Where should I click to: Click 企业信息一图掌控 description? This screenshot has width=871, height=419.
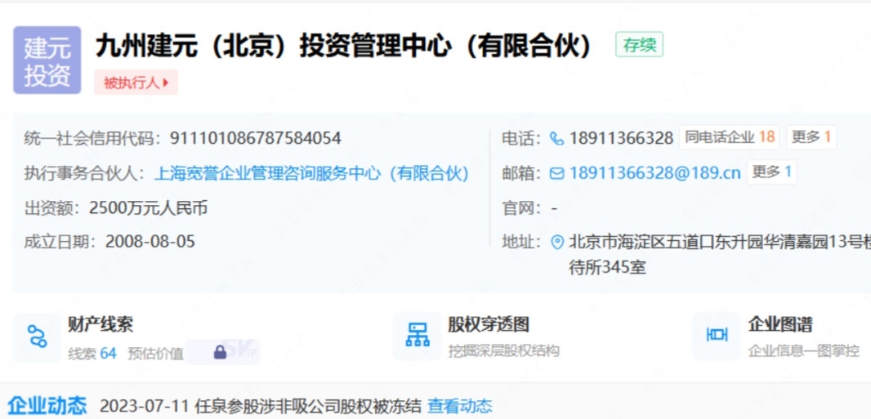(x=804, y=351)
